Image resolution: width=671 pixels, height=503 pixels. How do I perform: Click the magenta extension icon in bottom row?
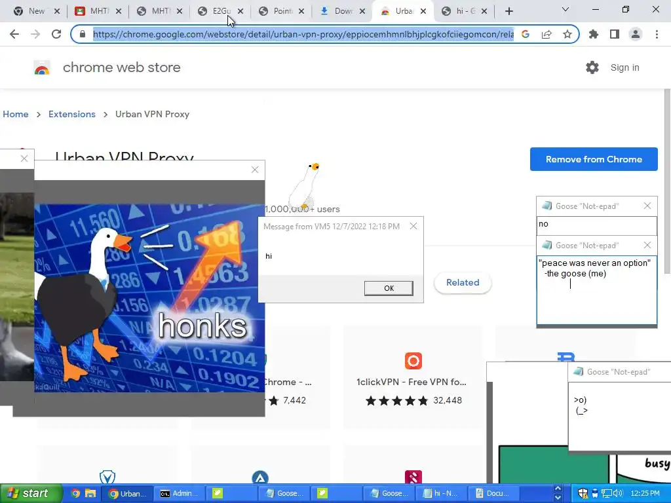tap(413, 477)
